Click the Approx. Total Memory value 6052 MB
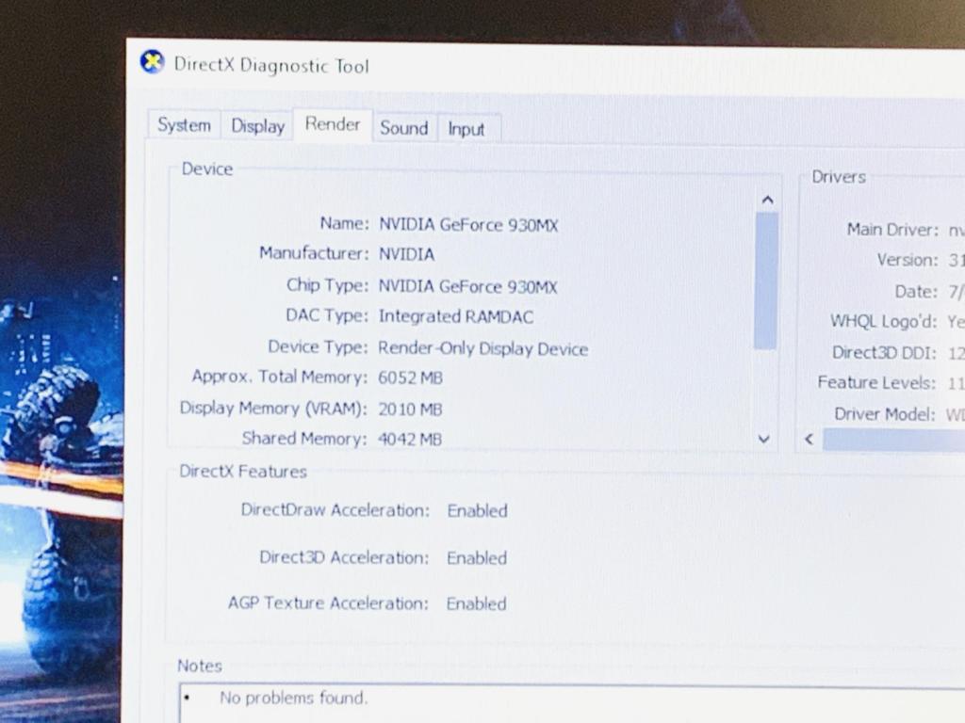 (x=411, y=378)
